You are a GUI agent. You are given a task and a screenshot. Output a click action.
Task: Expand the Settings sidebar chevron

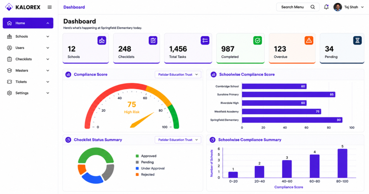48,93
